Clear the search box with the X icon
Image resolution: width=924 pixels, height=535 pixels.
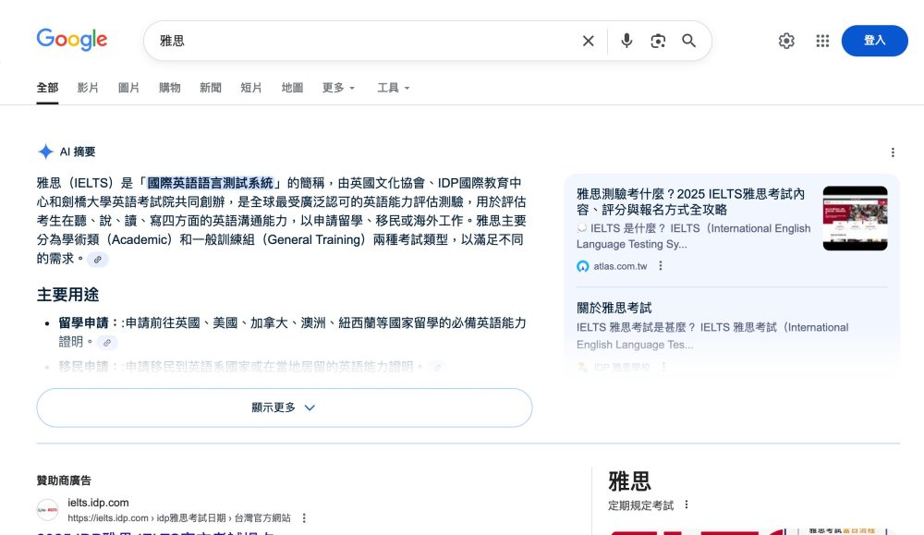point(588,41)
